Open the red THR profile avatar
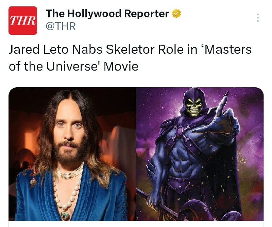The image size is (272, 227). click(23, 20)
